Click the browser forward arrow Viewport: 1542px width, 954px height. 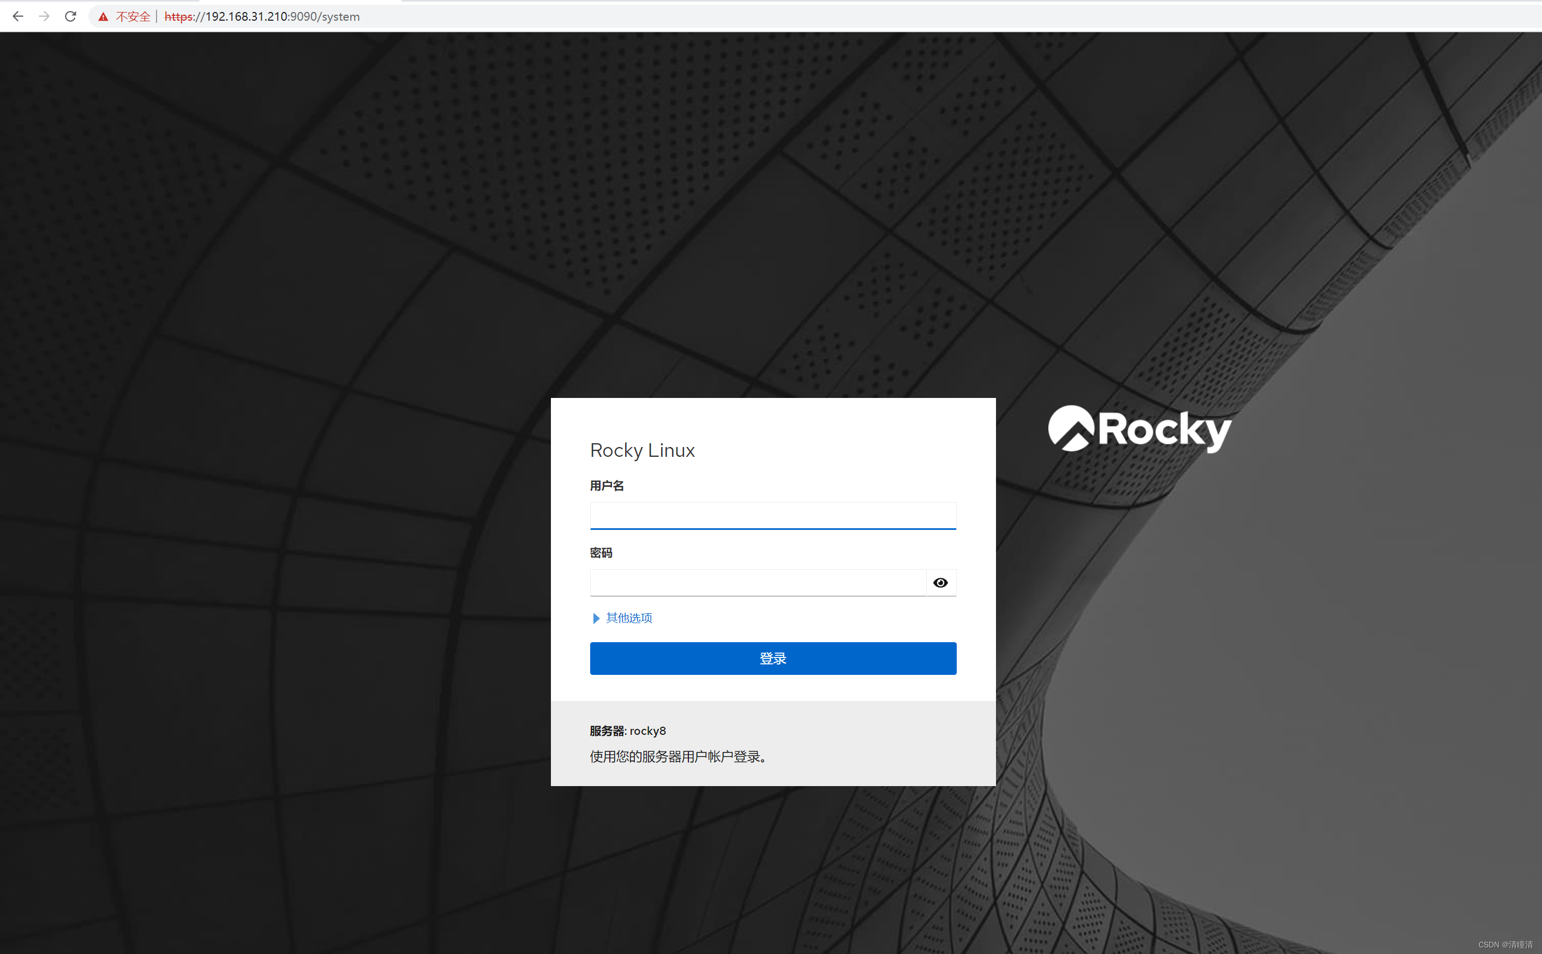(x=44, y=16)
